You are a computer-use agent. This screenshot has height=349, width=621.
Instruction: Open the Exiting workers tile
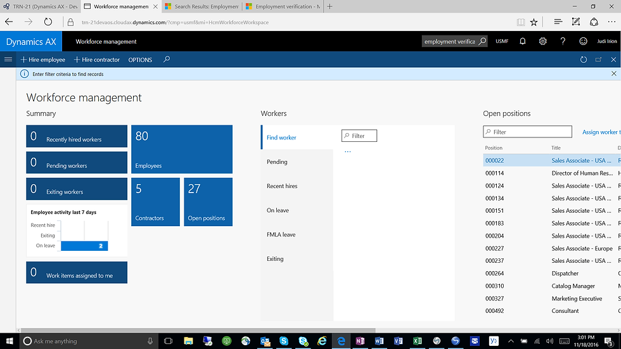77,189
